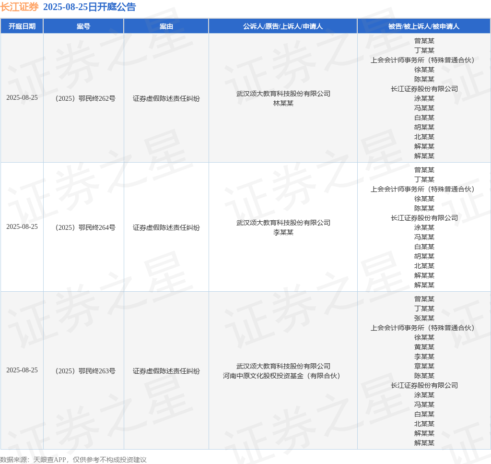Click the date in the 鄂民终262号 row
Viewport: 491px width, 464px height.
pos(22,98)
